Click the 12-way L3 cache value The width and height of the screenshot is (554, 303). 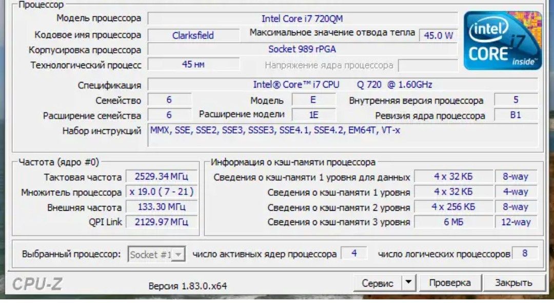[x=516, y=222]
